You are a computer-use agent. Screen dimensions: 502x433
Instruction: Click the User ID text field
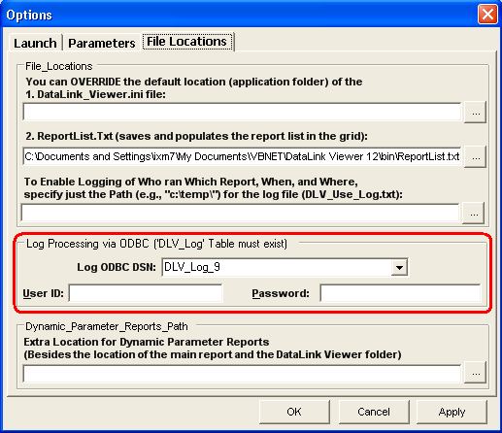point(146,293)
